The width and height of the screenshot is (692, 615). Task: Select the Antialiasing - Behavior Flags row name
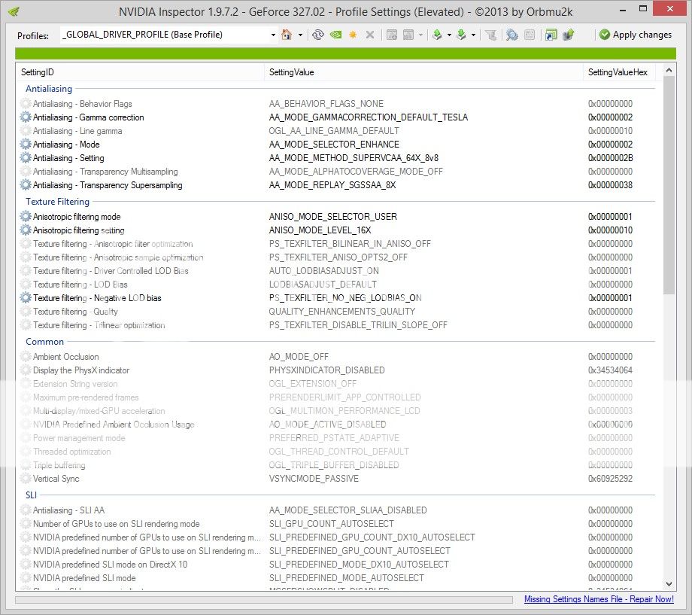point(83,104)
